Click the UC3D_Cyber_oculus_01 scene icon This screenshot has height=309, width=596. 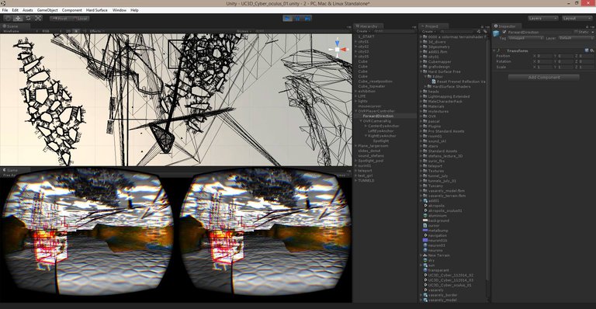tap(425, 285)
